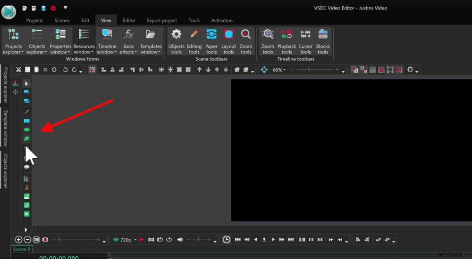Adjust the preview volume slider

point(200,240)
